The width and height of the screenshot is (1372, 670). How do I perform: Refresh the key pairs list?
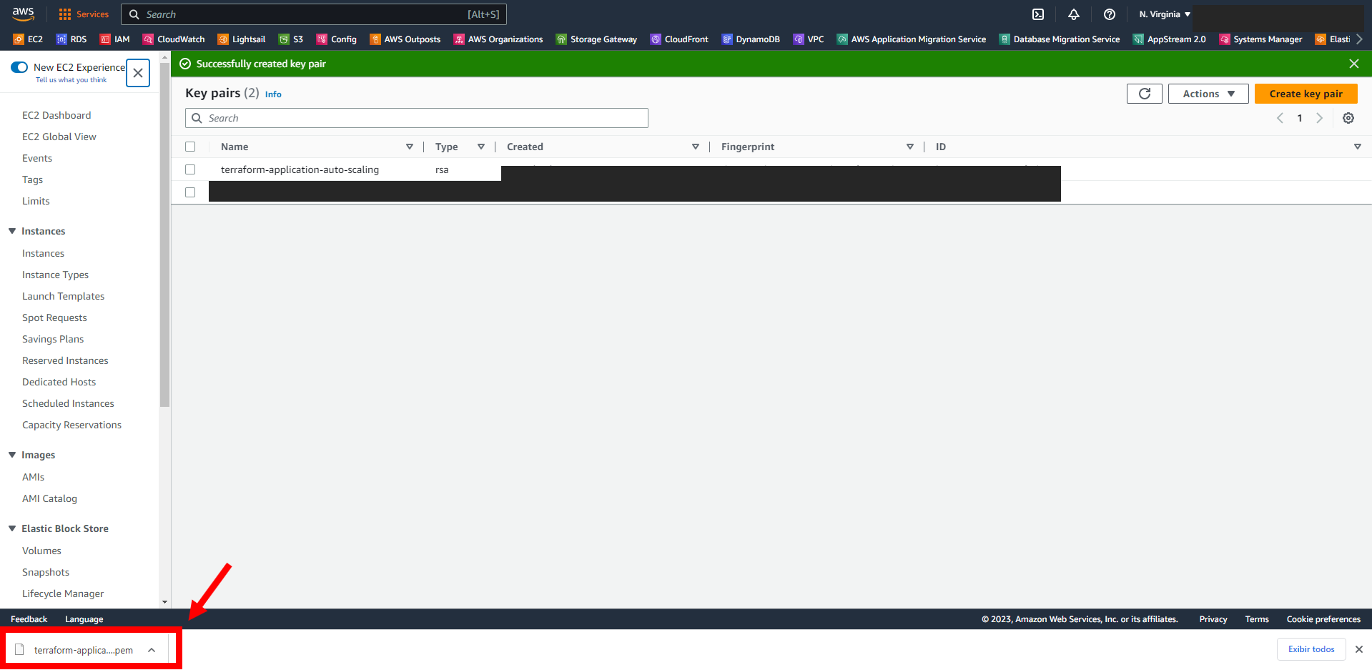point(1145,94)
